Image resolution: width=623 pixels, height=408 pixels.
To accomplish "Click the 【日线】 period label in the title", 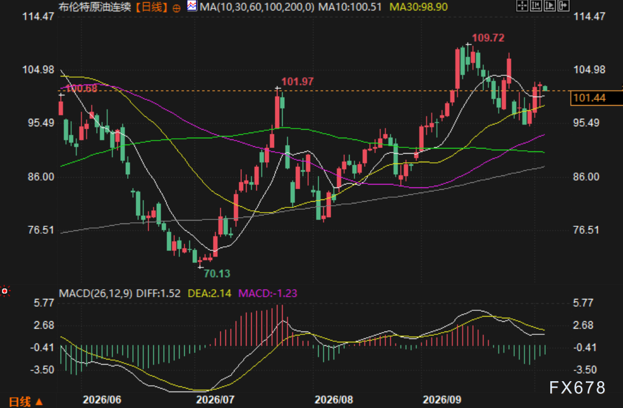I will click(152, 7).
